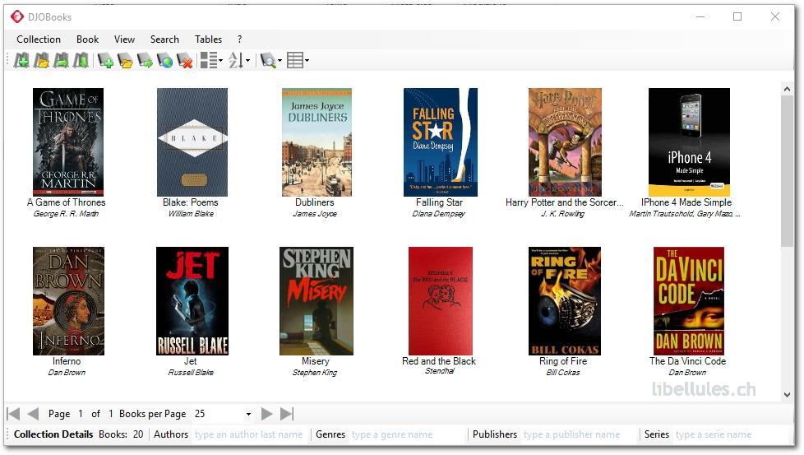Click the book web search globe icon

[x=164, y=61]
